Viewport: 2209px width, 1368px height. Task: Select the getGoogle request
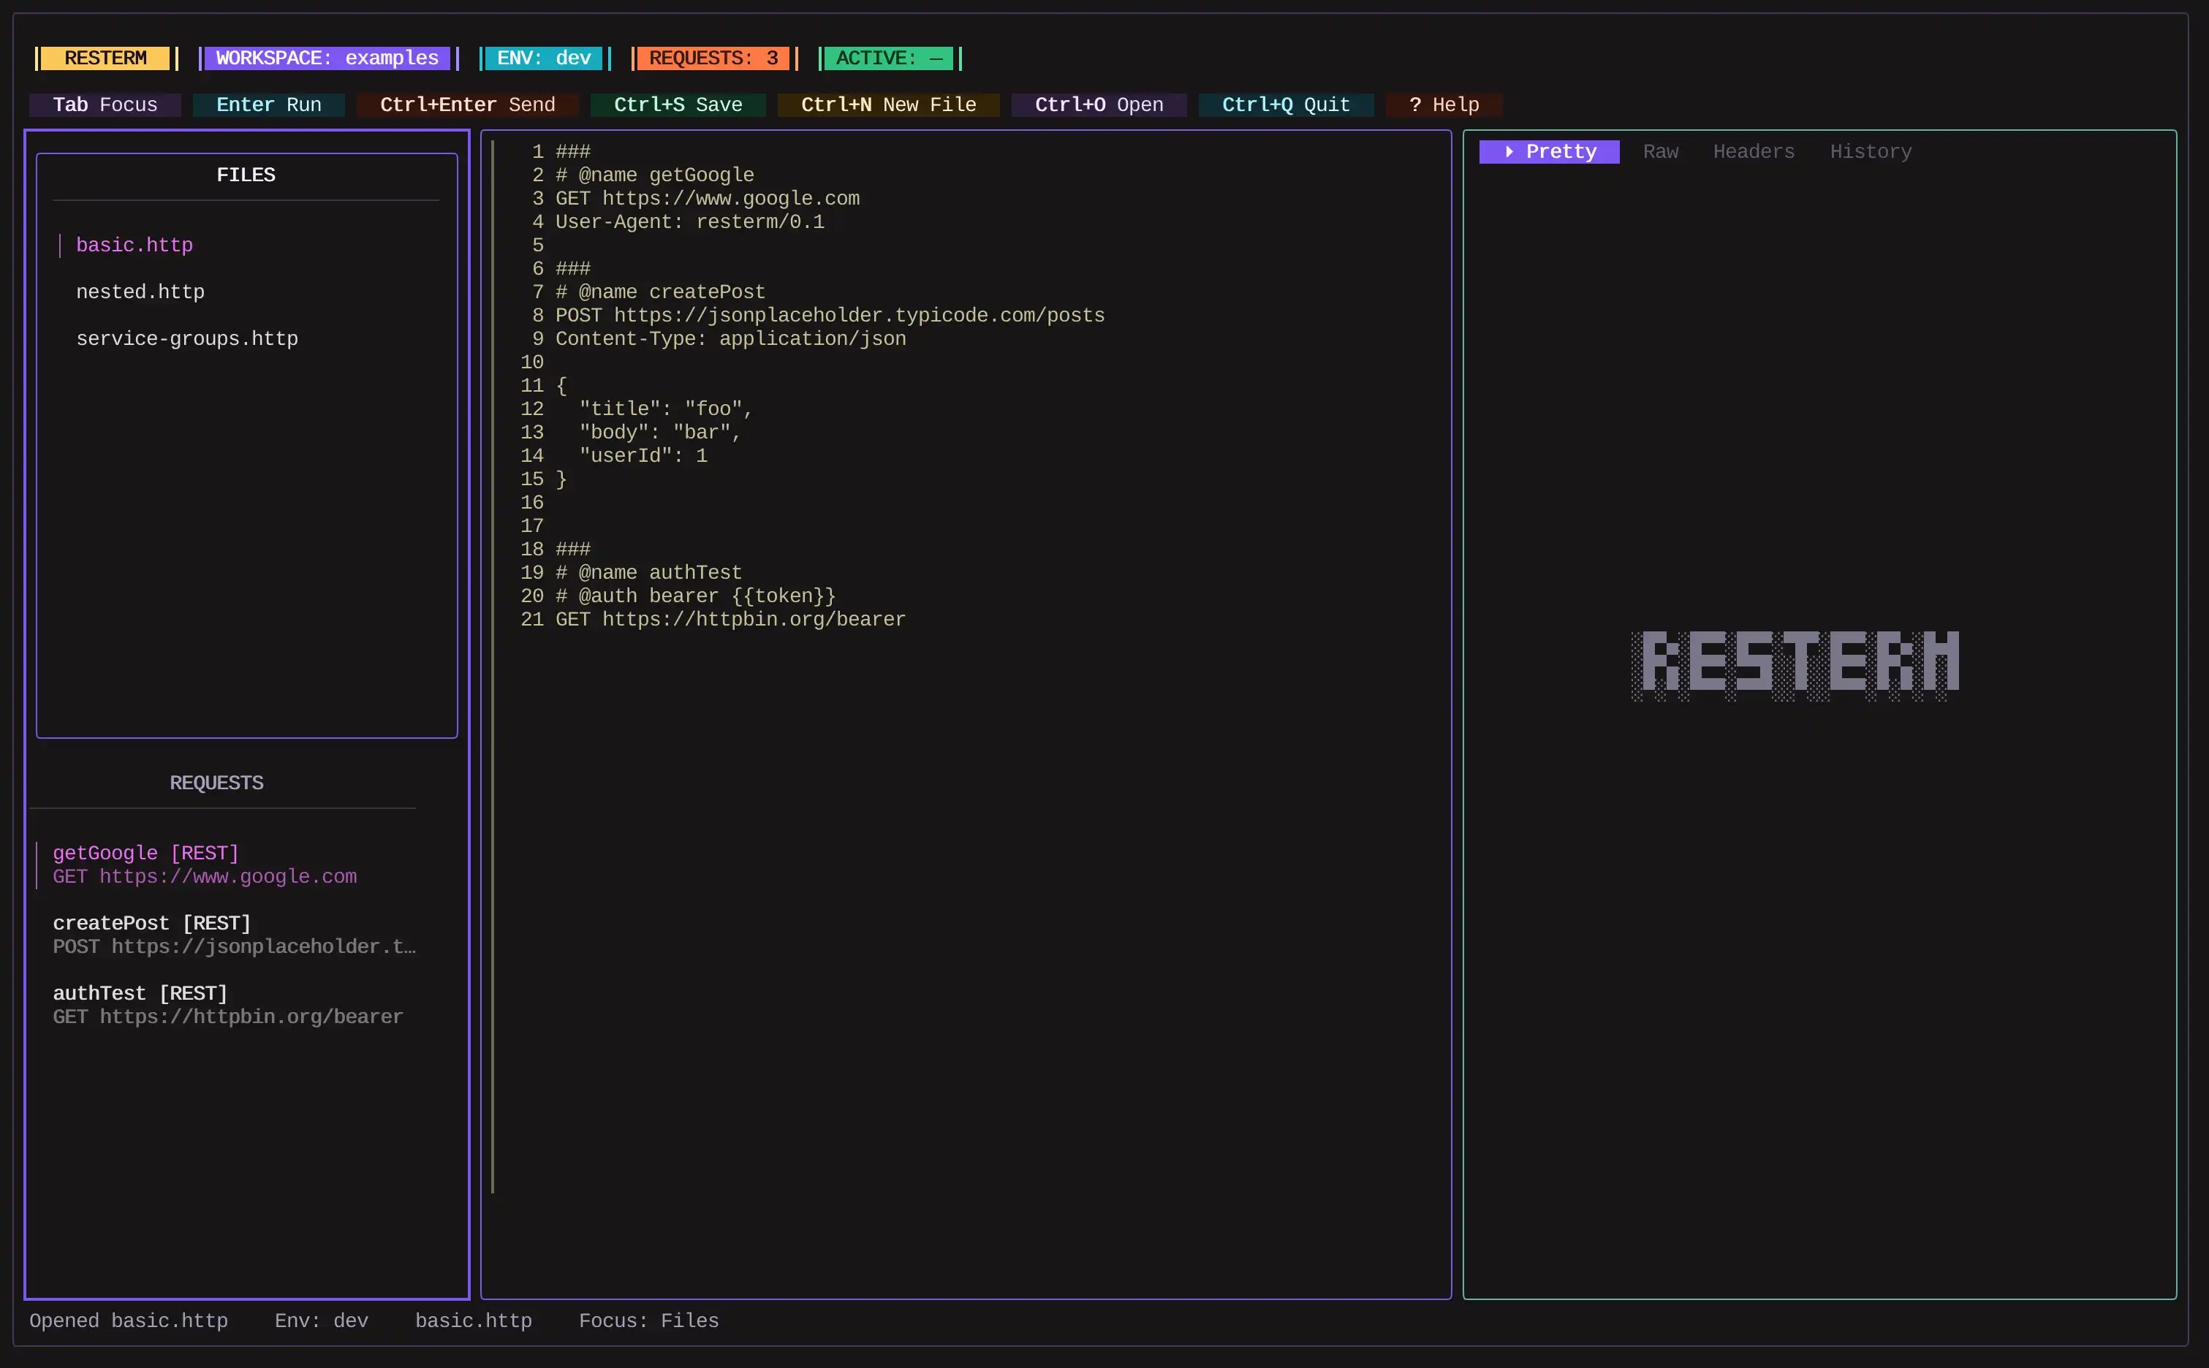click(x=145, y=854)
